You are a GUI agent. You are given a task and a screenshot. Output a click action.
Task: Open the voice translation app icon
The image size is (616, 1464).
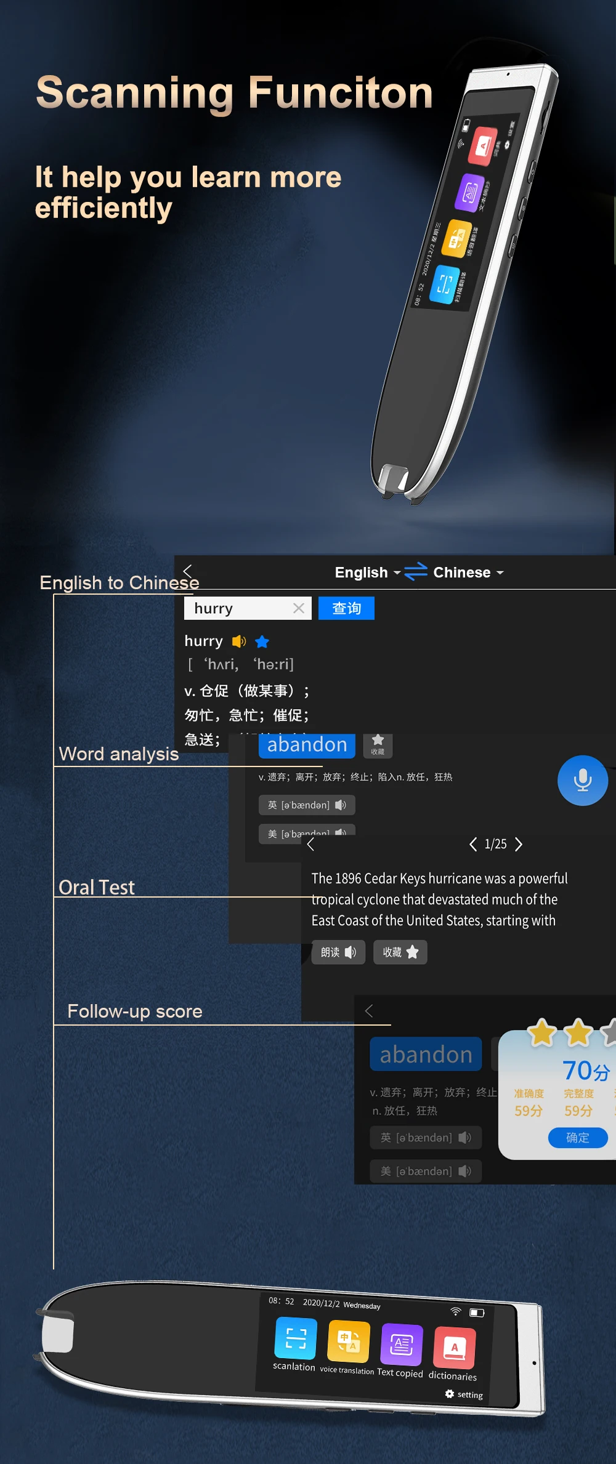tap(348, 1342)
